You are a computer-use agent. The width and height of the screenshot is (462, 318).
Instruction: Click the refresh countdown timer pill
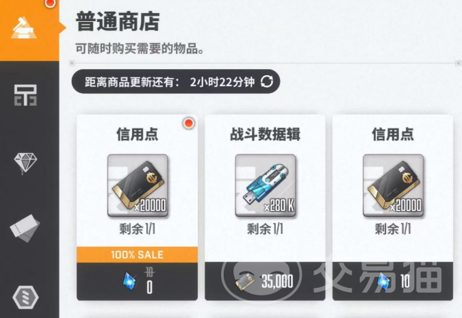click(176, 81)
